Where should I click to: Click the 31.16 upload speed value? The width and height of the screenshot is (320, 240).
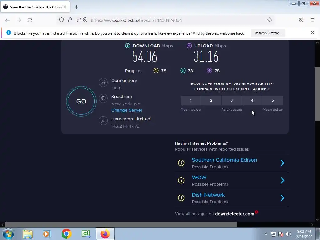pyautogui.click(x=206, y=56)
